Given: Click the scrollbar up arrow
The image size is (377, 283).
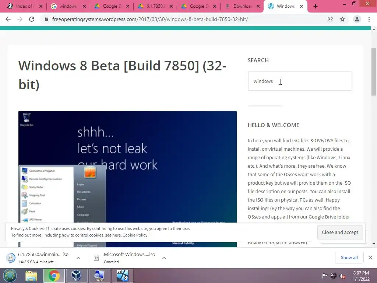Looking at the screenshot, I should [374, 29].
